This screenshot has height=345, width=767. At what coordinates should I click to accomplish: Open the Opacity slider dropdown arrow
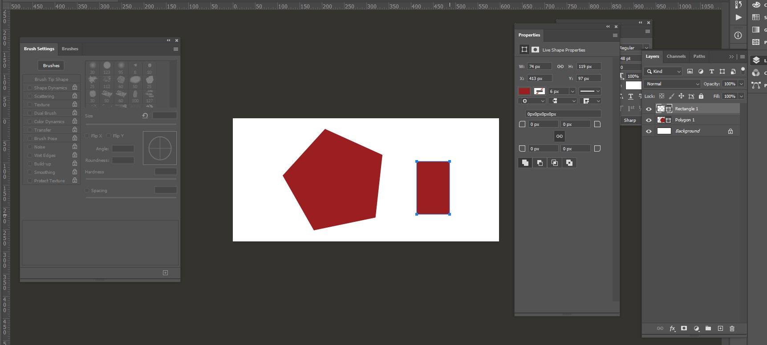(741, 84)
